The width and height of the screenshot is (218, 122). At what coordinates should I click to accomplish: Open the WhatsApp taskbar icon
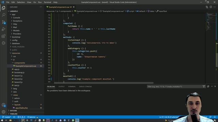pos(73,121)
